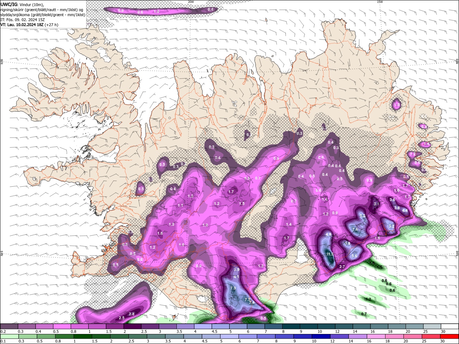The image size is (459, 344).
Task: Pick the light pink rain swatch between 16 and 18
Action: pos(376,336)
